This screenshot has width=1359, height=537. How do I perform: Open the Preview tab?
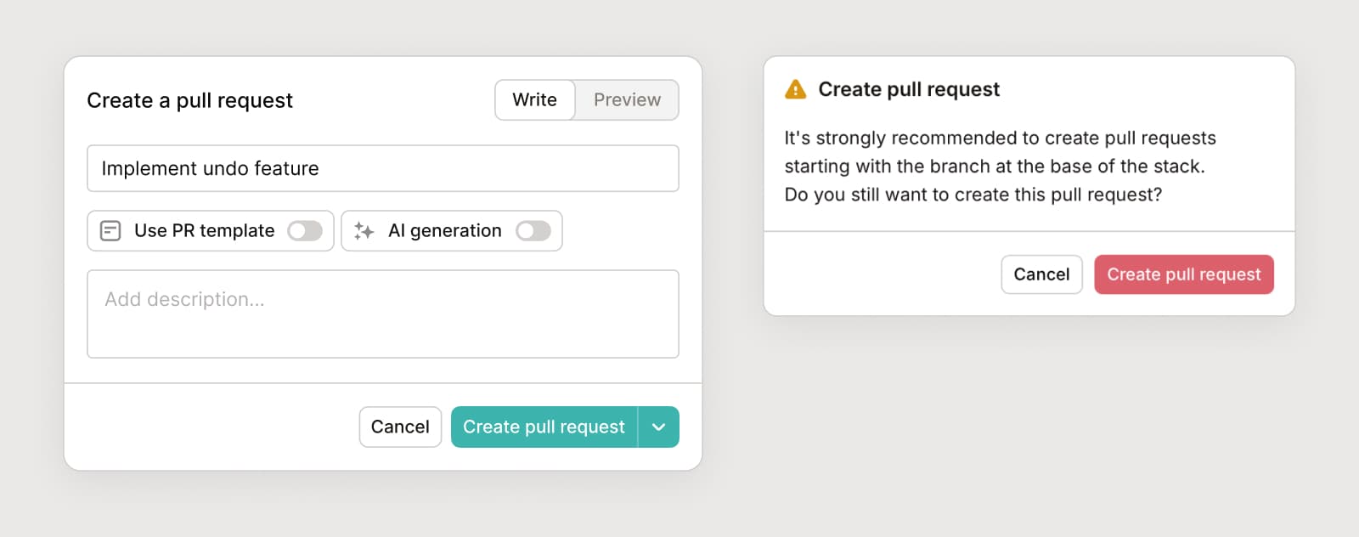click(627, 100)
